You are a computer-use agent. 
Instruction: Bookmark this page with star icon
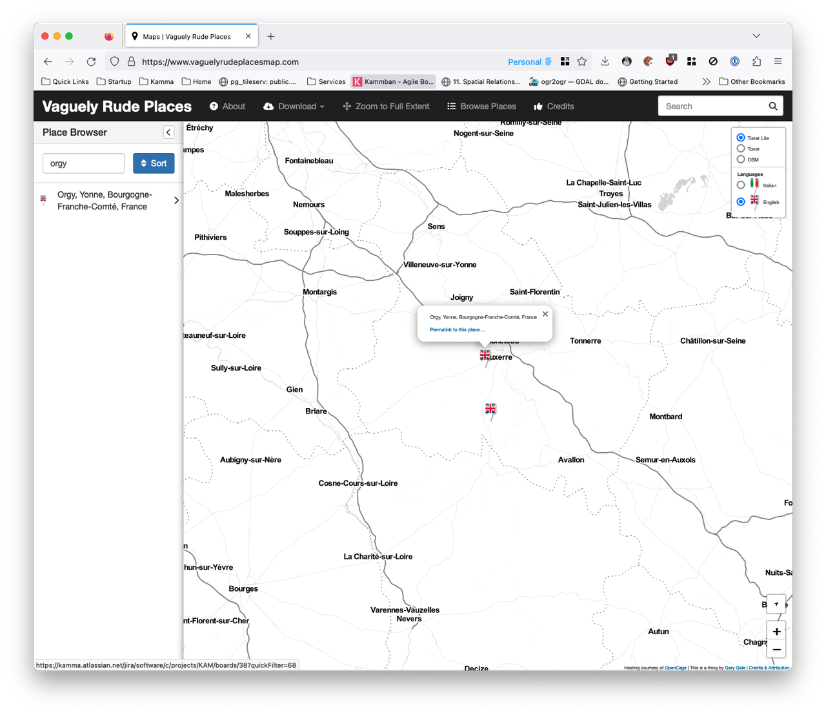tap(582, 61)
